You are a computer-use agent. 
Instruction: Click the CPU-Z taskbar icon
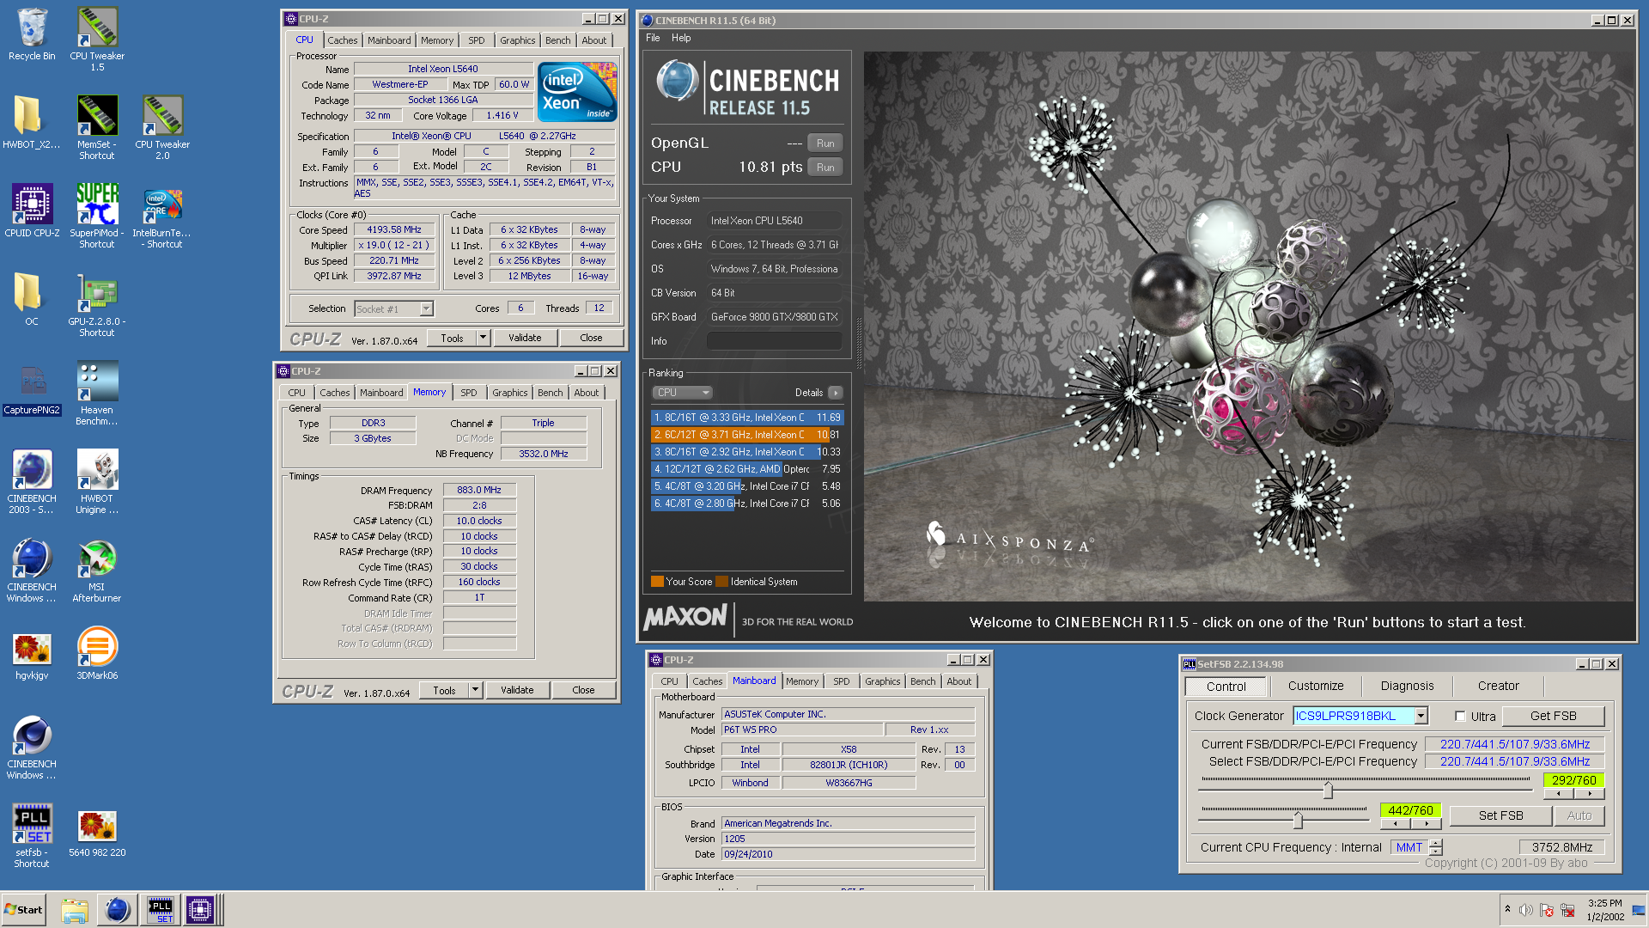[x=200, y=910]
